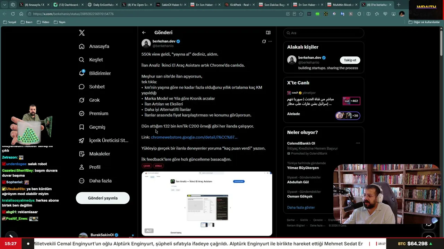Open the Alelade live space
The height and width of the screenshot is (249, 444).
point(323,115)
